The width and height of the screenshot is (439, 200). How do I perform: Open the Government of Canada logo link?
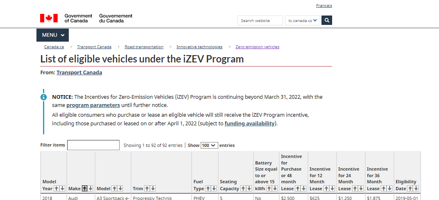86,18
